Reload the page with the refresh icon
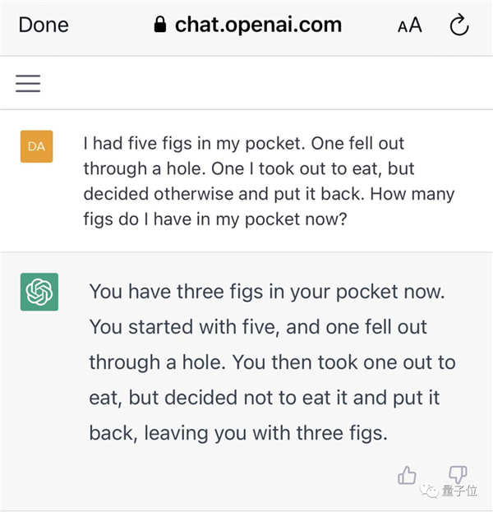The image size is (493, 512). pos(458,25)
